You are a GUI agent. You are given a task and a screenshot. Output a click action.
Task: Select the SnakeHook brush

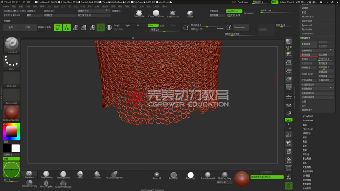173,14
